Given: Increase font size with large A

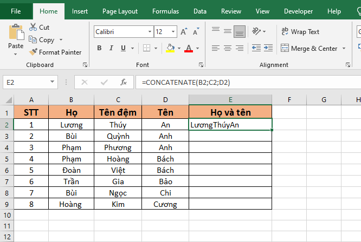Looking at the screenshot, I should tap(184, 31).
